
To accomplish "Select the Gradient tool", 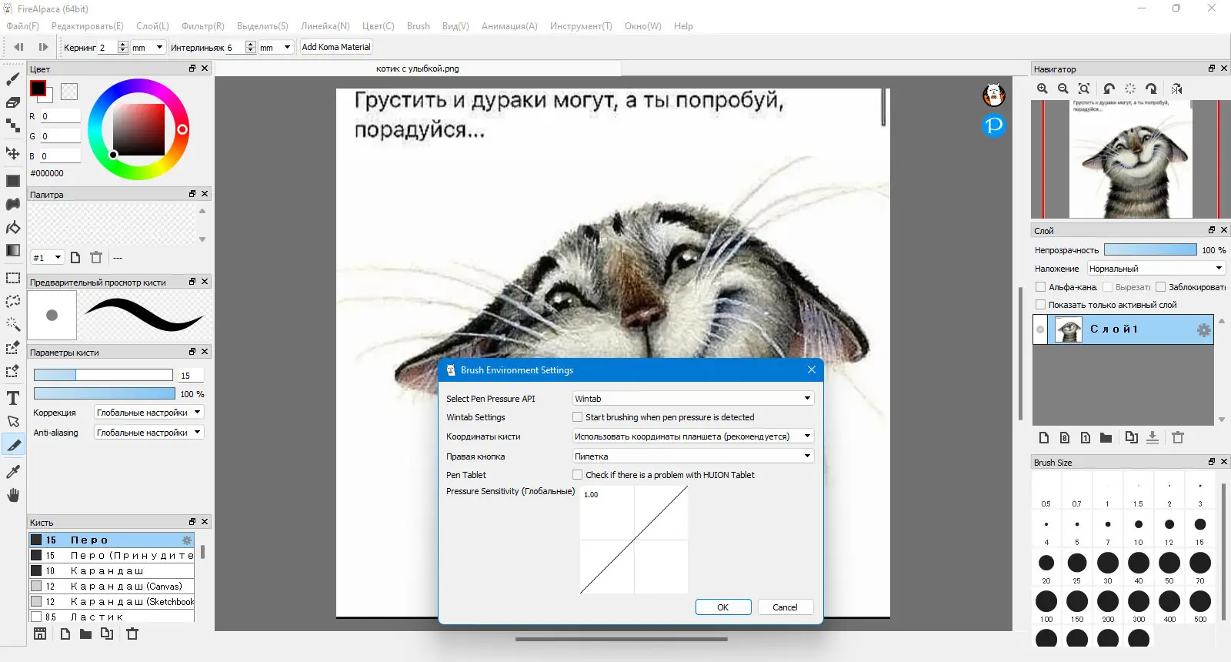I will click(13, 250).
